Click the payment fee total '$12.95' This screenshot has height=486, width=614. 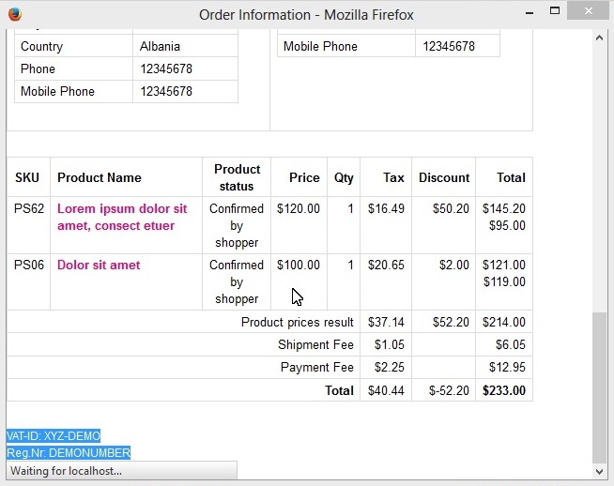pos(507,368)
